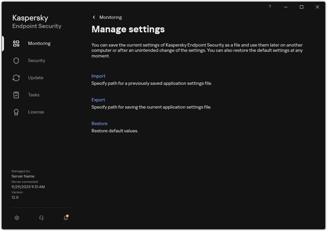Go back via Monitoring breadcrumb
Image resolution: width=327 pixels, height=231 pixels.
pyautogui.click(x=111, y=17)
